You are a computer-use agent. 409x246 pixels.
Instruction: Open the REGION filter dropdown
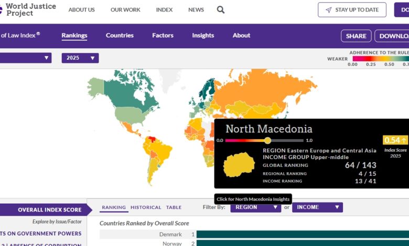coord(256,207)
